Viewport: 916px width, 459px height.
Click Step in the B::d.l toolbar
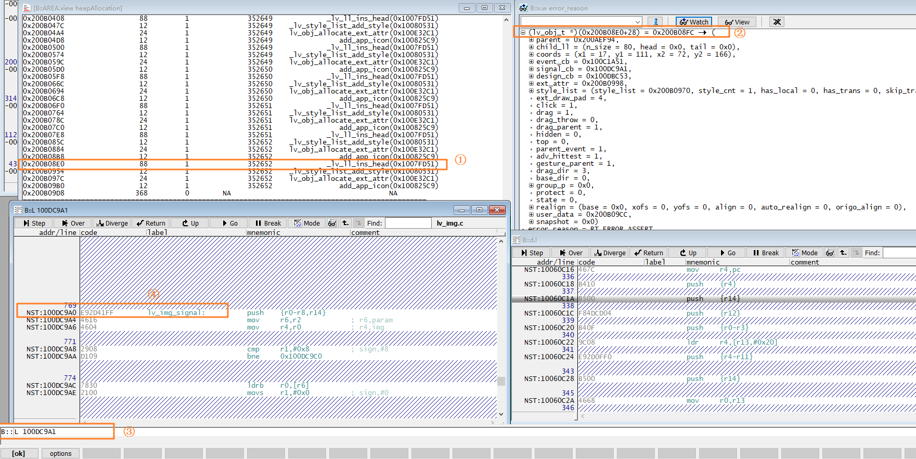pos(532,253)
